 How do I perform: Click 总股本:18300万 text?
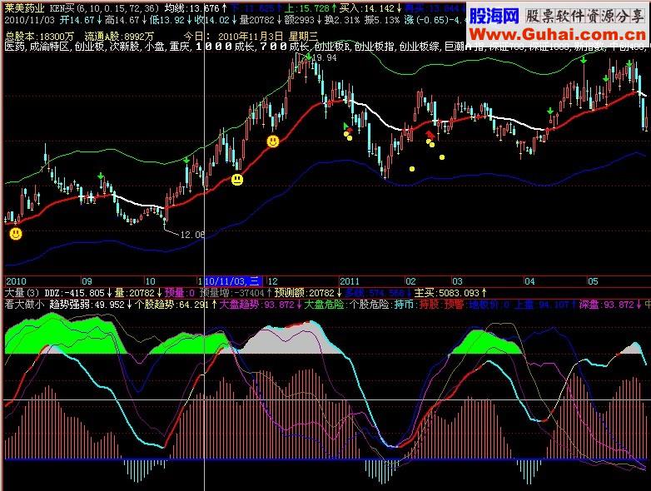click(x=39, y=37)
